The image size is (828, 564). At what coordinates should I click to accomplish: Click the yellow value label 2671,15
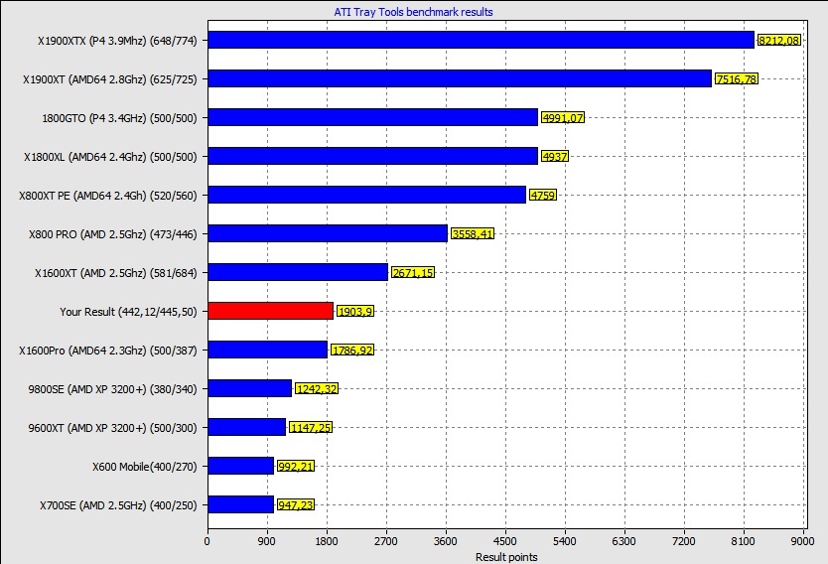coord(413,272)
